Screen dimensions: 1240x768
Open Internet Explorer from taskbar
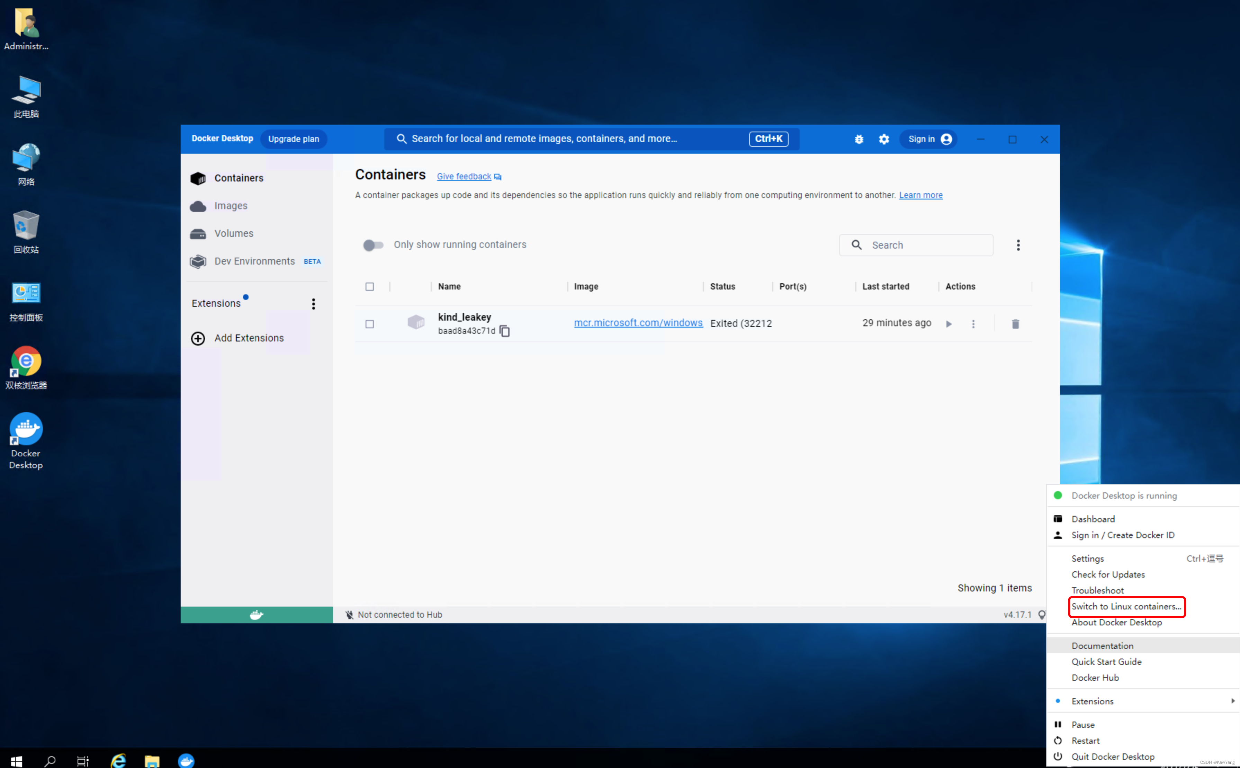click(118, 760)
